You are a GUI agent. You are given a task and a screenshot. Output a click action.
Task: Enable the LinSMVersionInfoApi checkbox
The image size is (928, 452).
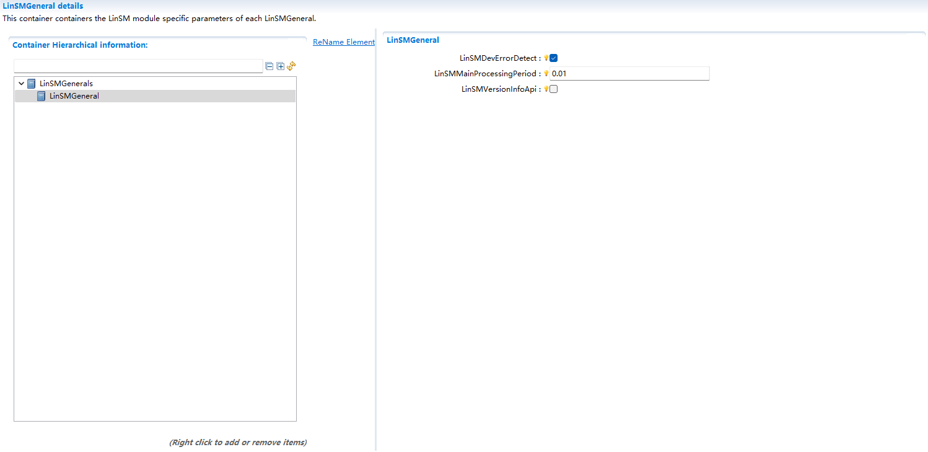[554, 89]
